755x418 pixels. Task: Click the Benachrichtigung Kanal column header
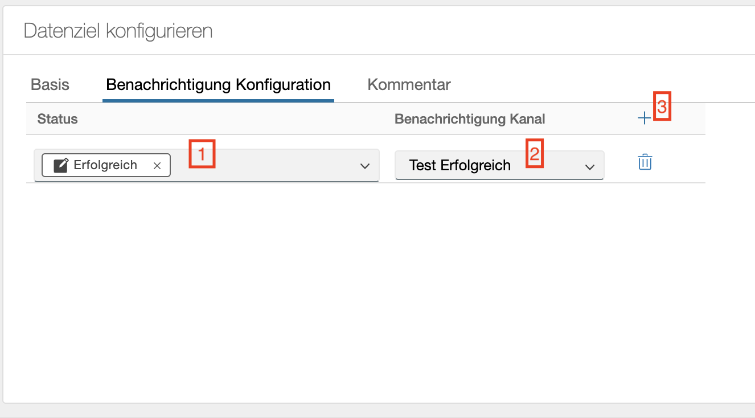tap(470, 118)
